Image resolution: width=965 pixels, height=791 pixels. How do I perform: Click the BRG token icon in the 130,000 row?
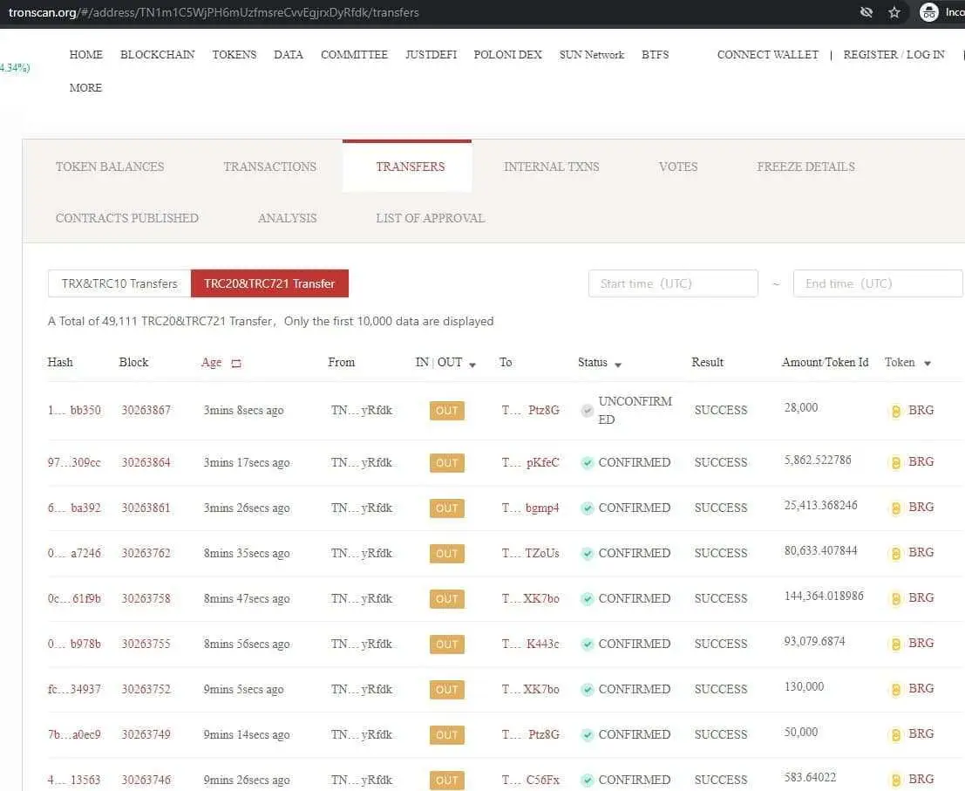tap(896, 690)
